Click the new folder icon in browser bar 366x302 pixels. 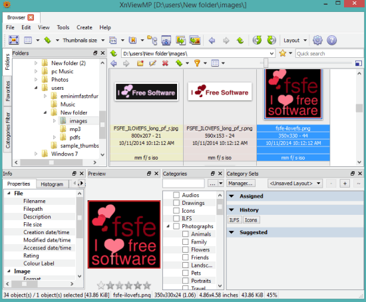click(140, 63)
